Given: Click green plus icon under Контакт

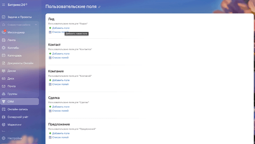Looking at the screenshot, I should (x=50, y=54).
